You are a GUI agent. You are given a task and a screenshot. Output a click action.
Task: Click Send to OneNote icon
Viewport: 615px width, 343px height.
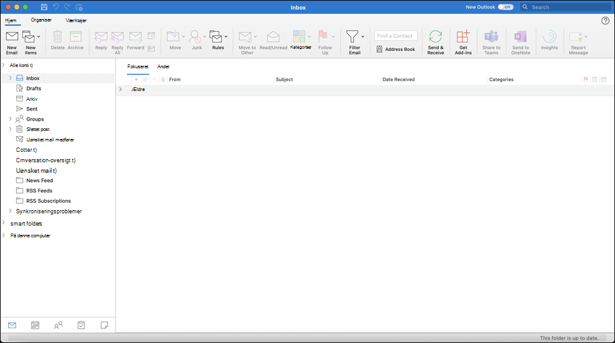pyautogui.click(x=520, y=36)
